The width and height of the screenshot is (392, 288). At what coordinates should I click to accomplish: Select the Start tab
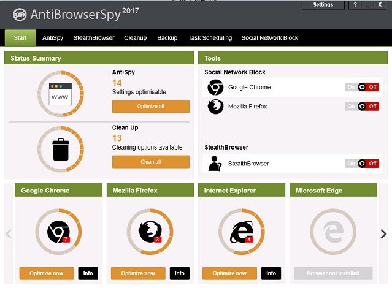tap(20, 38)
